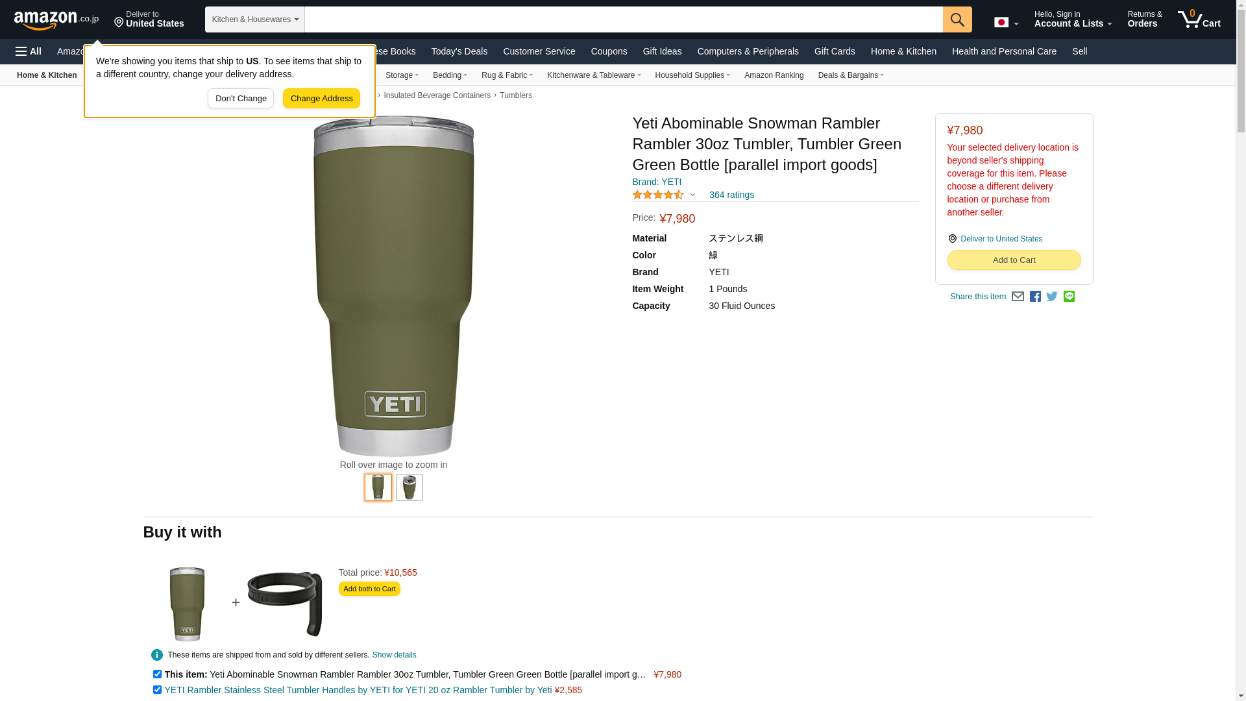This screenshot has width=1246, height=701.
Task: Open Today's Deals menu item
Action: point(459,51)
